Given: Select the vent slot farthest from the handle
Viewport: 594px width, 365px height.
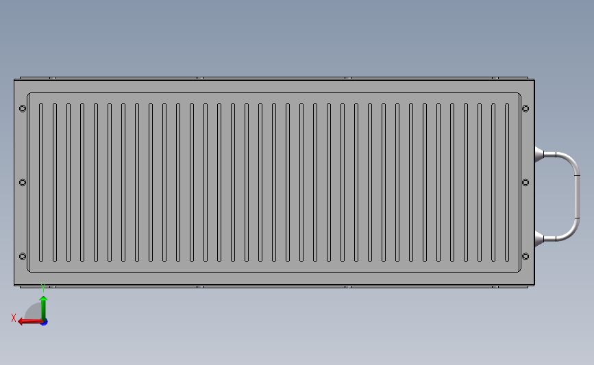Looking at the screenshot, I should (41, 182).
